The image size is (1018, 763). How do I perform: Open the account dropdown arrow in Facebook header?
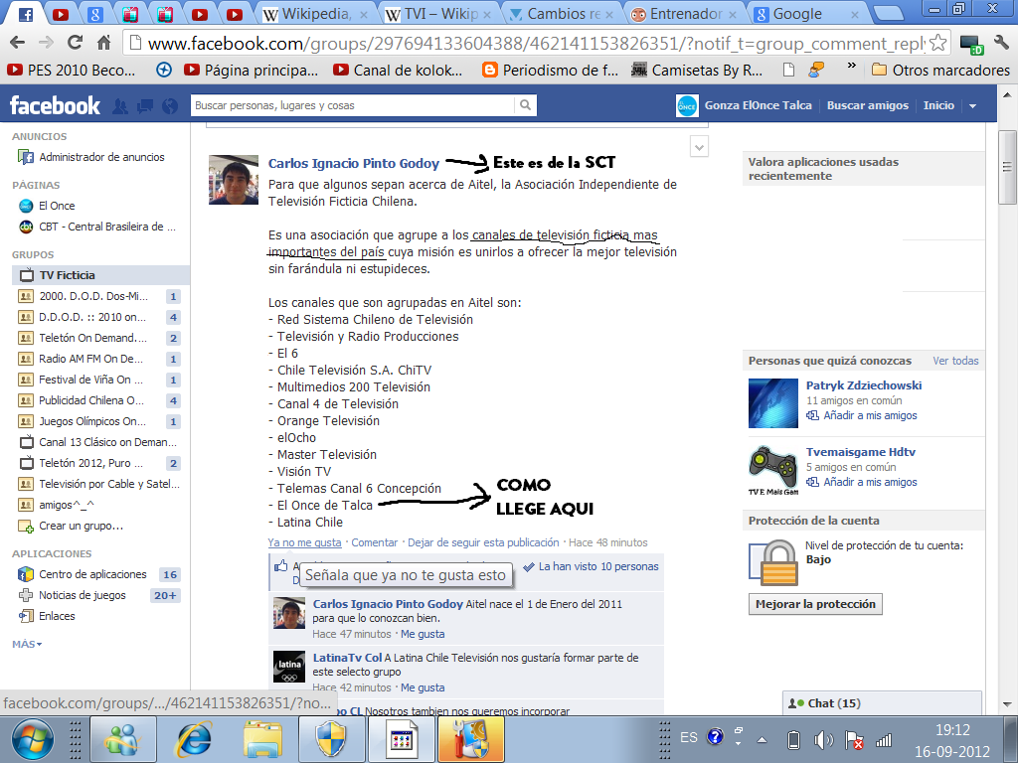coord(972,105)
